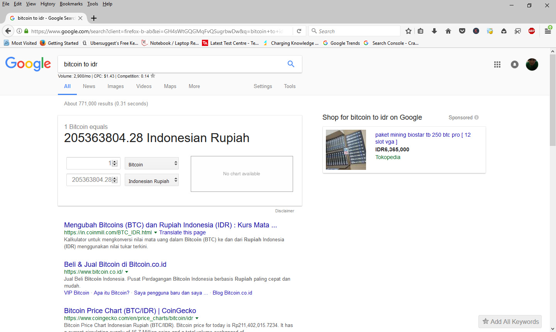Open the Mengubah Bitcoins (BTC) dan Rupiah result
Screen dimensions: 556x332
pos(171,225)
